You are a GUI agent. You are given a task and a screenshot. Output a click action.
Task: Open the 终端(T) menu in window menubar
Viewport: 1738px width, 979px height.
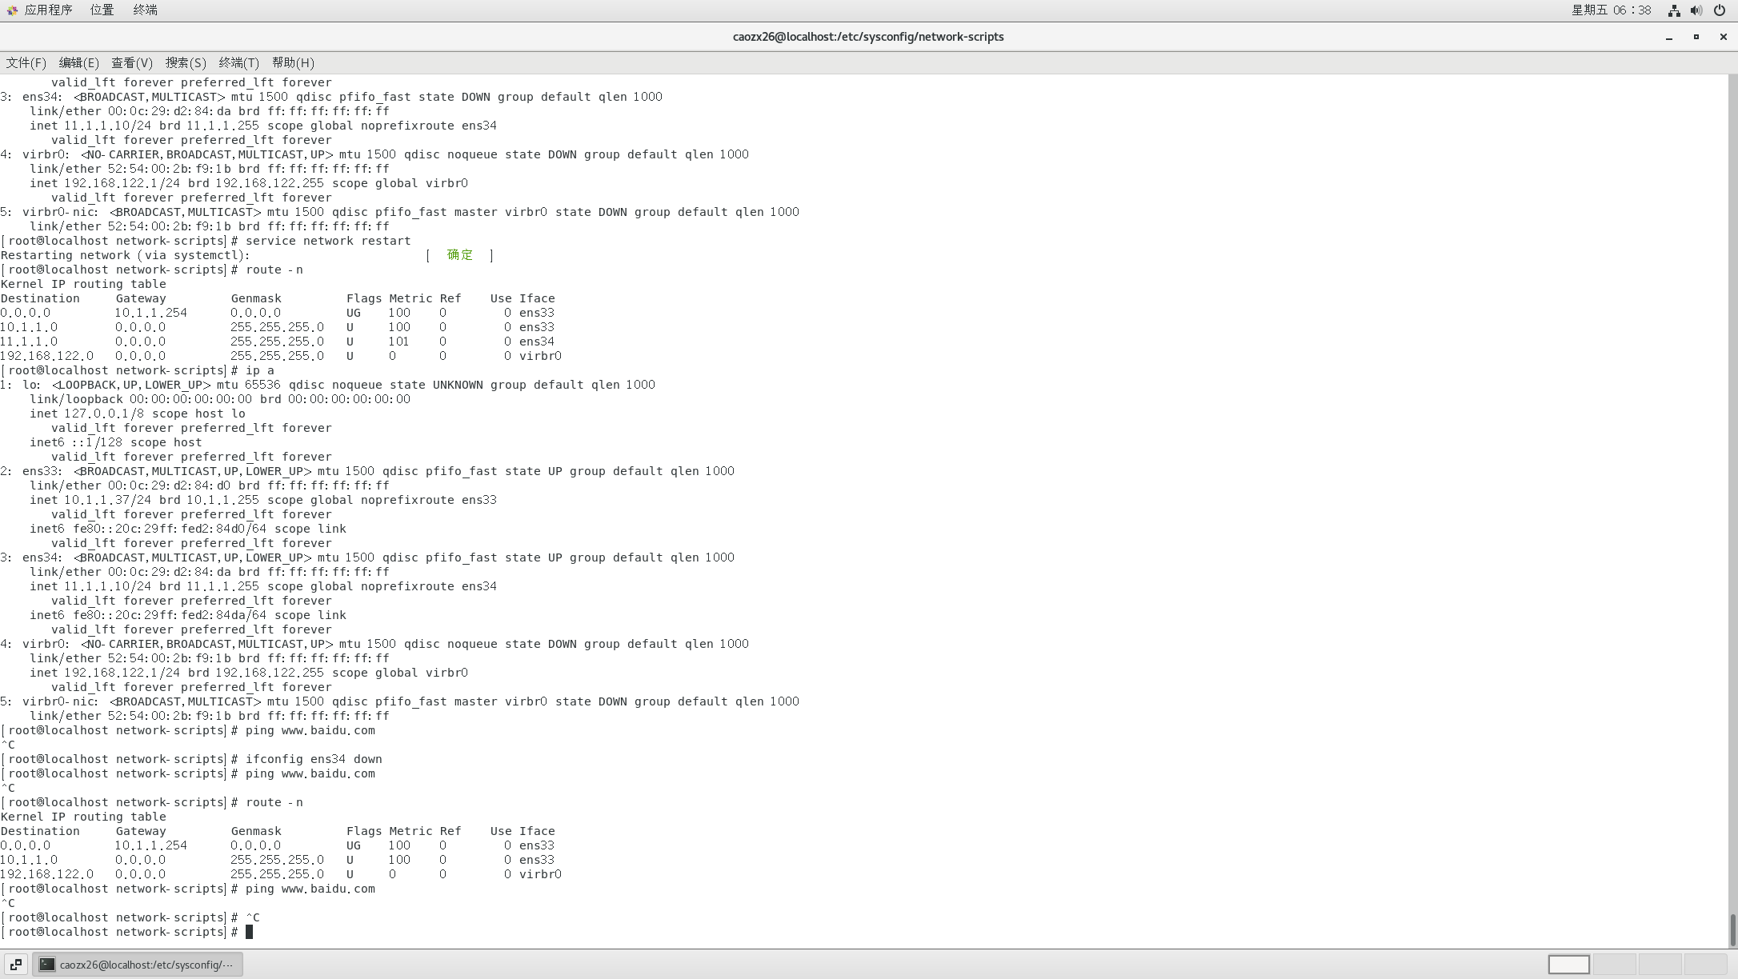[238, 62]
